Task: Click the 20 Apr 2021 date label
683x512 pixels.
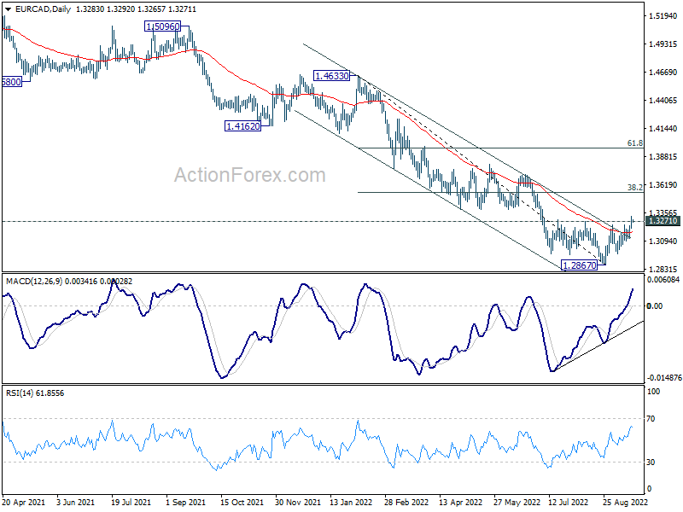Action: click(x=24, y=503)
